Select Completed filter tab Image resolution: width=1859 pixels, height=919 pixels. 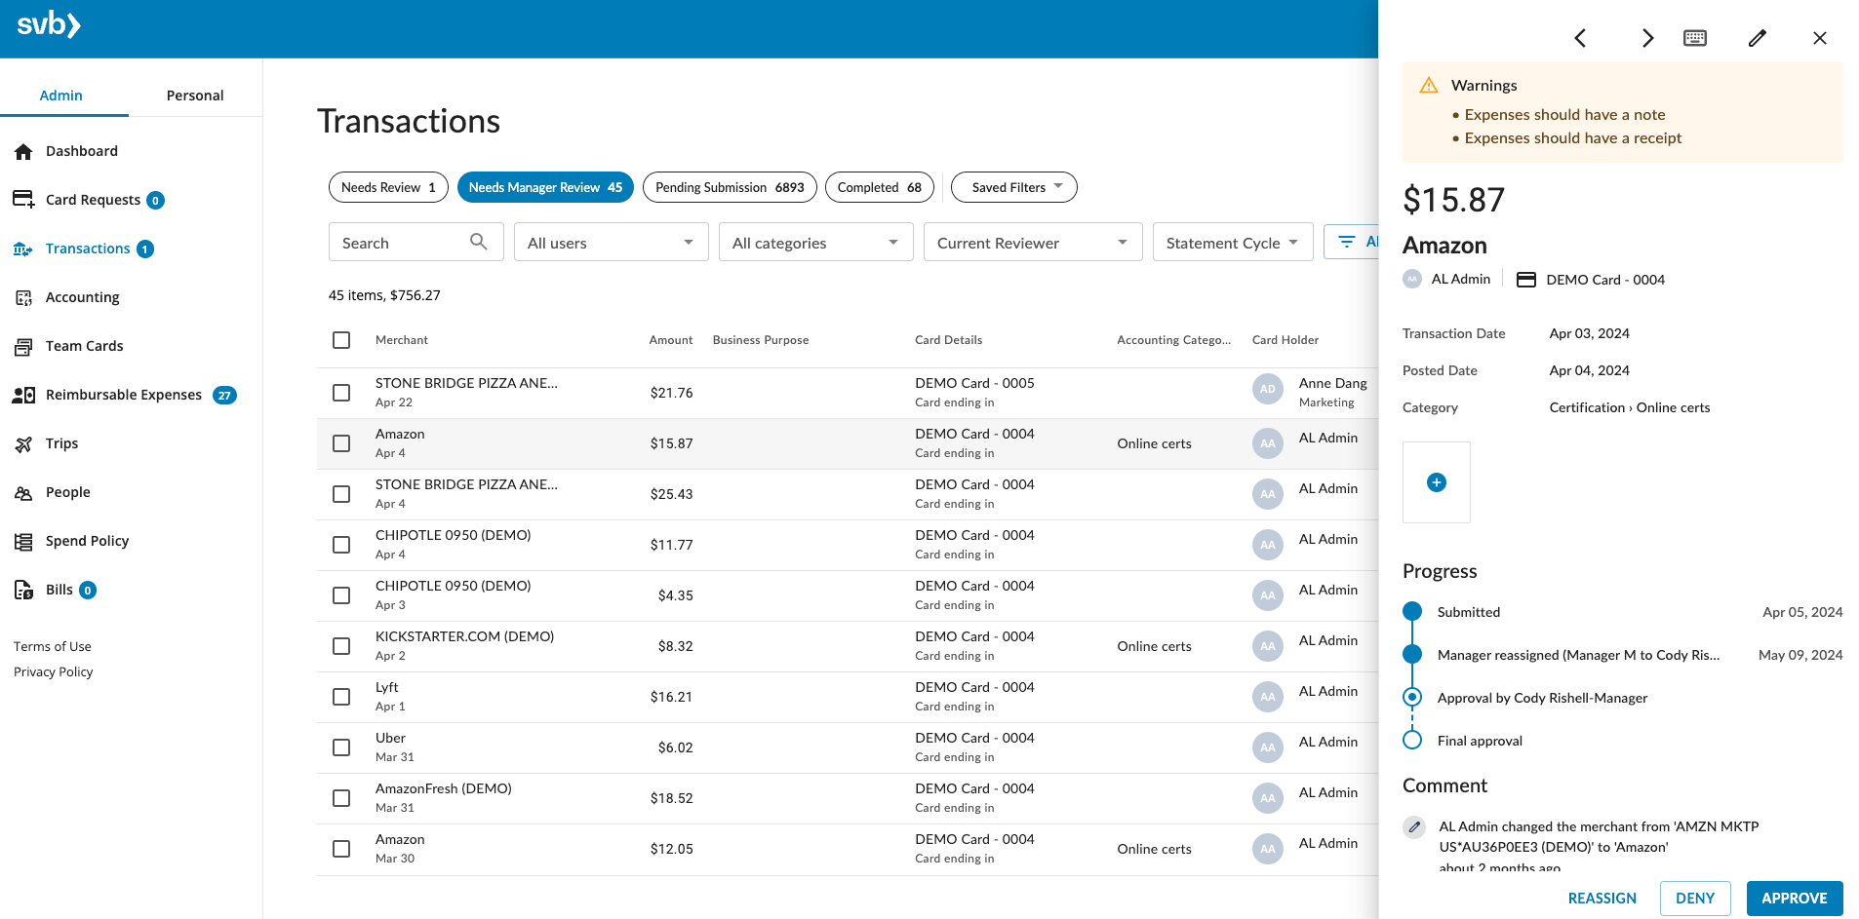[x=880, y=187]
